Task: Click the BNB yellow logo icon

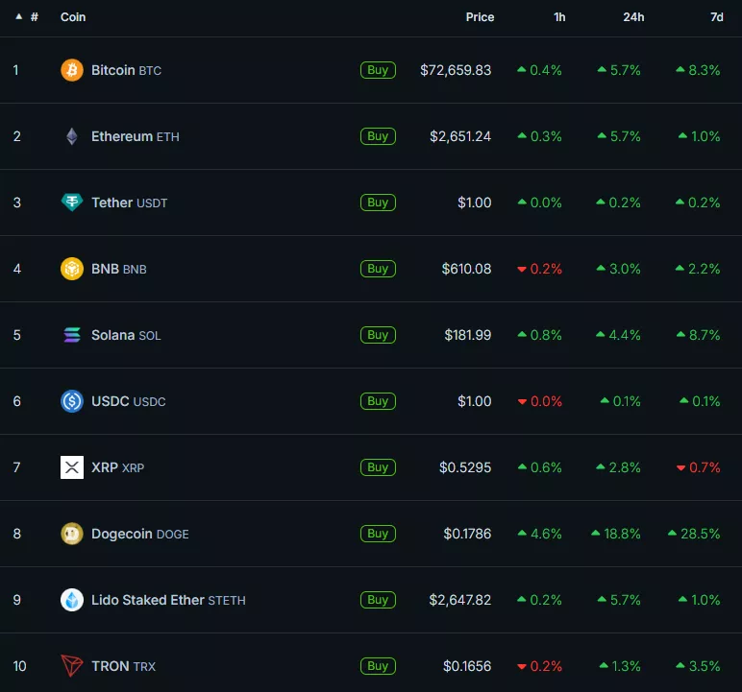Action: [x=72, y=269]
